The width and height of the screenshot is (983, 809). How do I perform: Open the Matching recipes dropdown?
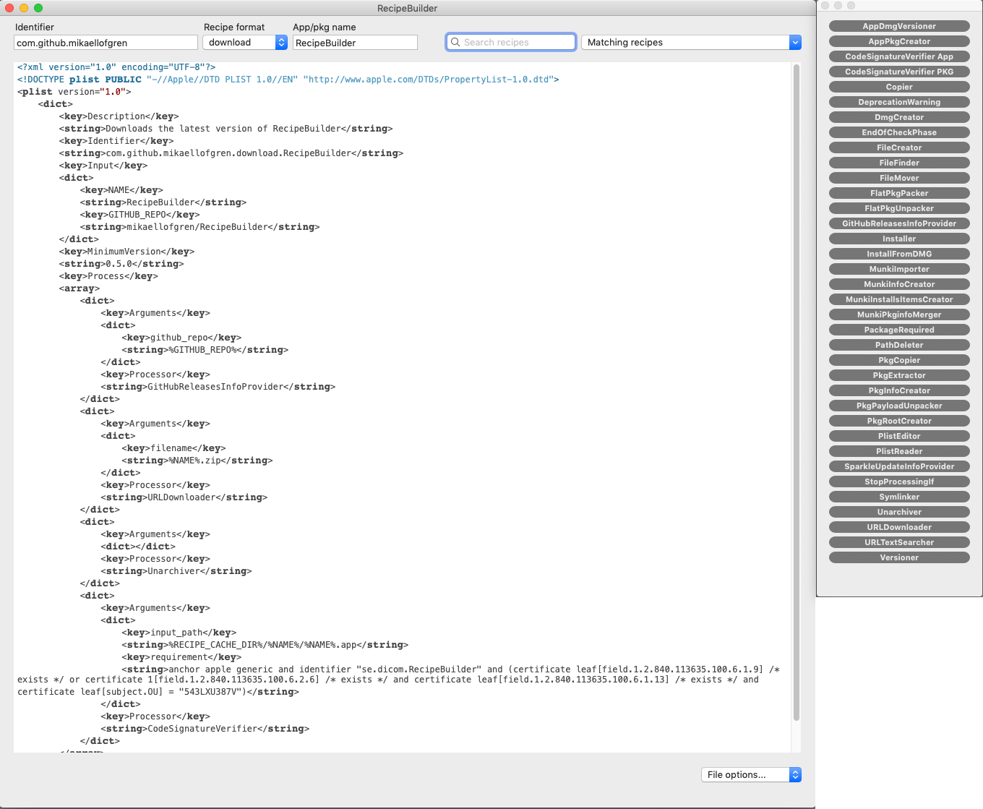pyautogui.click(x=691, y=43)
